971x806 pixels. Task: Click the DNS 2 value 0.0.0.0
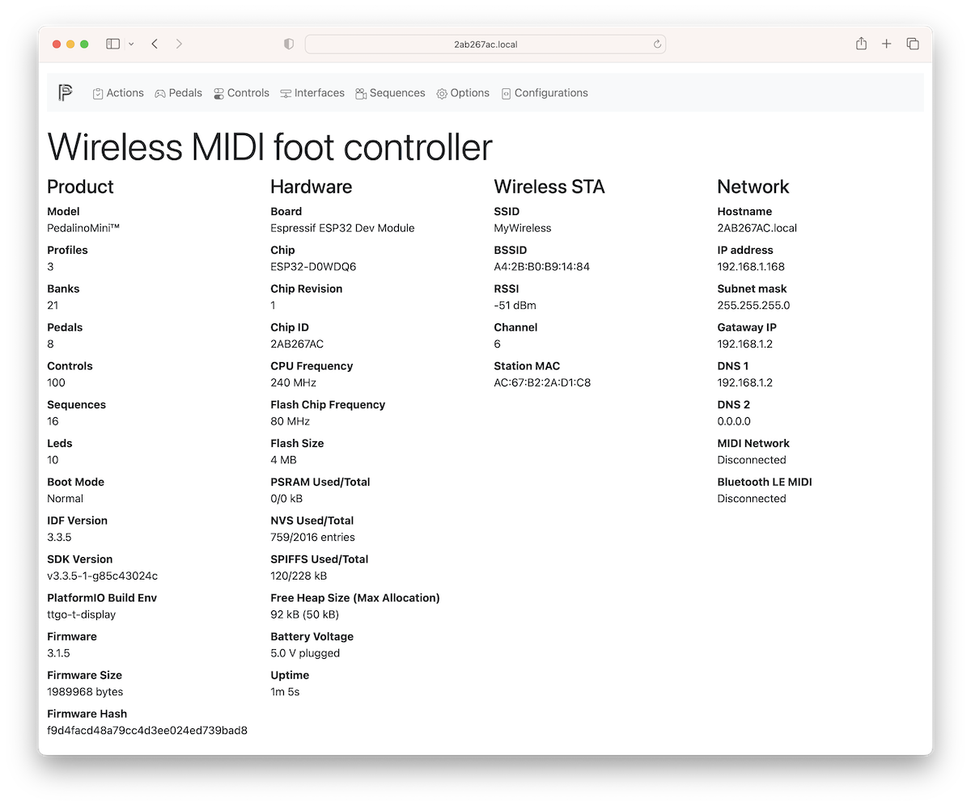(734, 421)
